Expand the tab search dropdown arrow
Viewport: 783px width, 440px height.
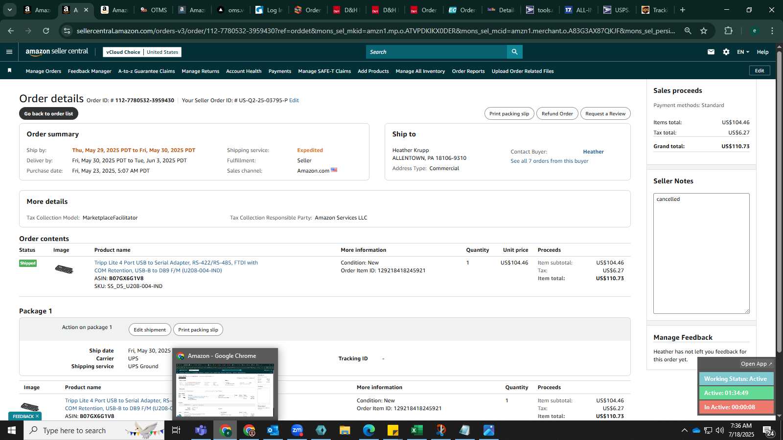(x=9, y=10)
